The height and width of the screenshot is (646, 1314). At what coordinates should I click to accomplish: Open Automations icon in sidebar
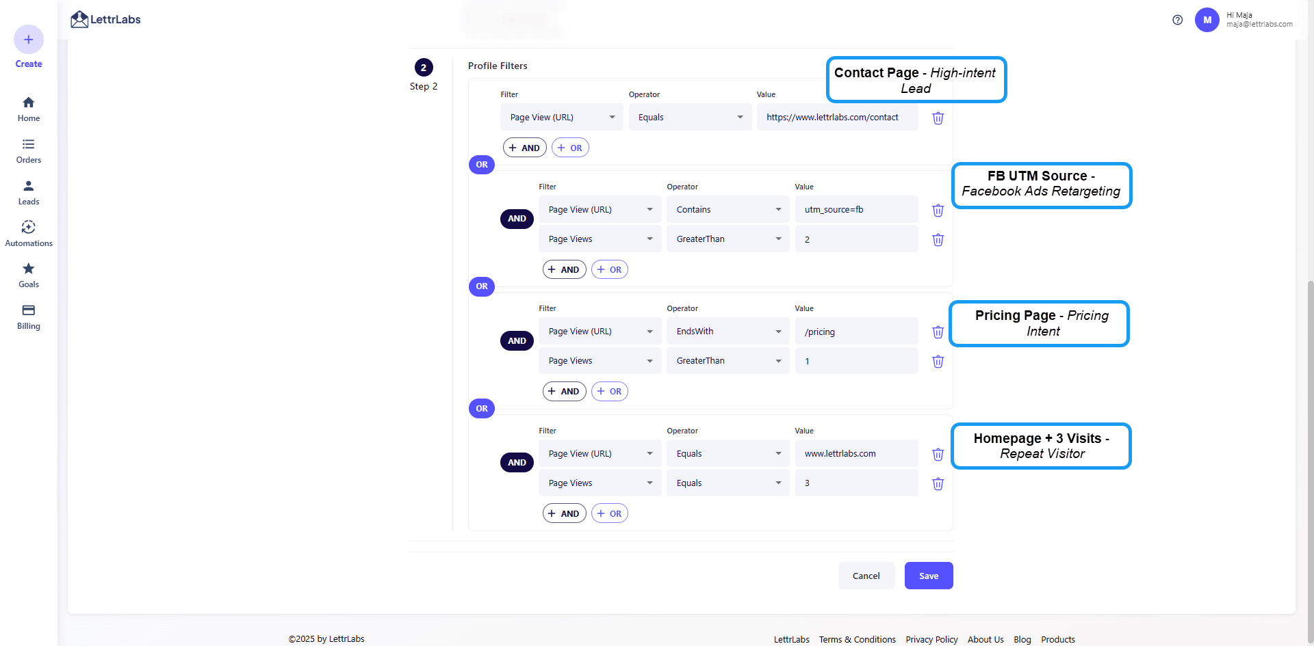click(x=29, y=227)
